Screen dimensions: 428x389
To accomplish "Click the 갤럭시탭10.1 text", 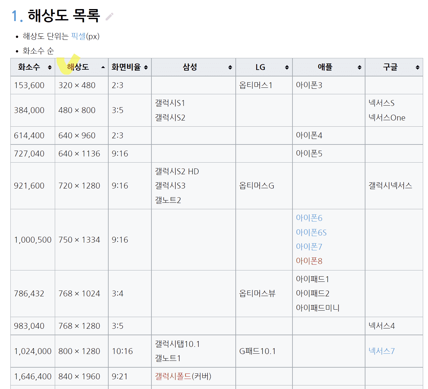I will (177, 344).
